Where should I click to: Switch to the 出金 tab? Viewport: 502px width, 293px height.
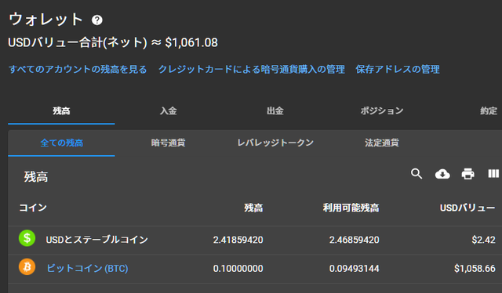(275, 111)
